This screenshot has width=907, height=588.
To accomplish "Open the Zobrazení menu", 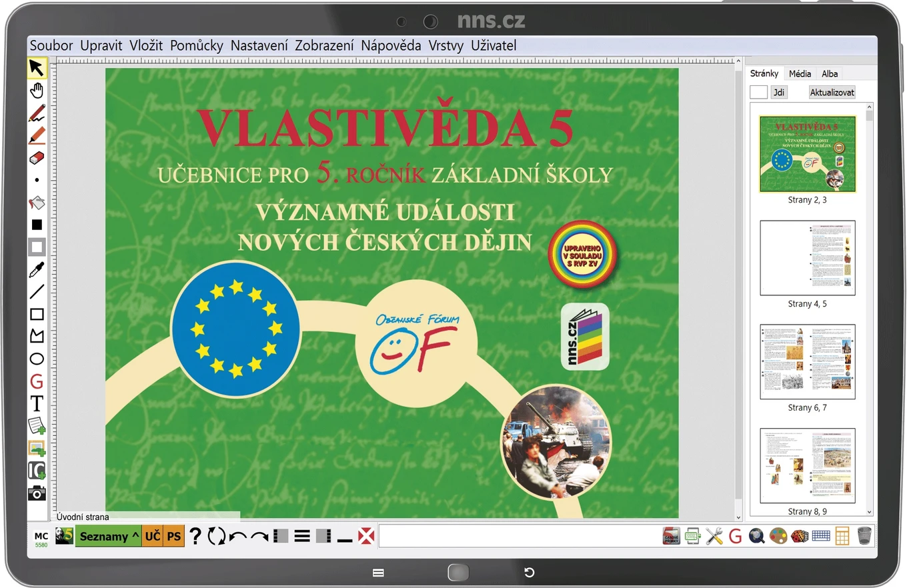I will 324,45.
